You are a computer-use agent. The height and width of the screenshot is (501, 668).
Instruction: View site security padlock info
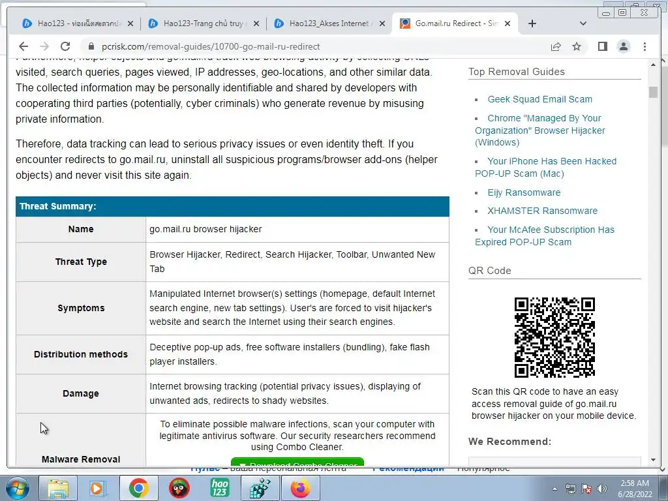pyautogui.click(x=91, y=46)
